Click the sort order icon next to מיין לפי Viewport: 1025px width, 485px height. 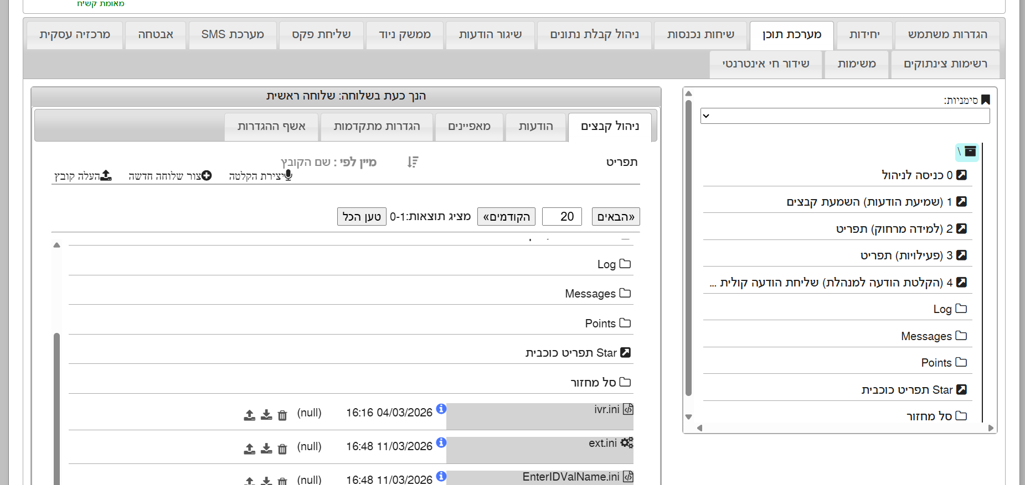[x=413, y=162]
